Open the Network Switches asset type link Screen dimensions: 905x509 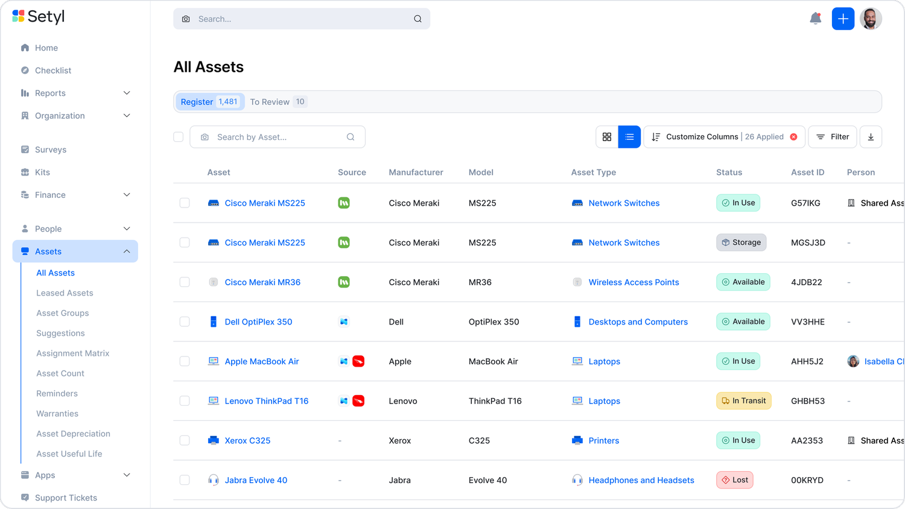tap(624, 203)
